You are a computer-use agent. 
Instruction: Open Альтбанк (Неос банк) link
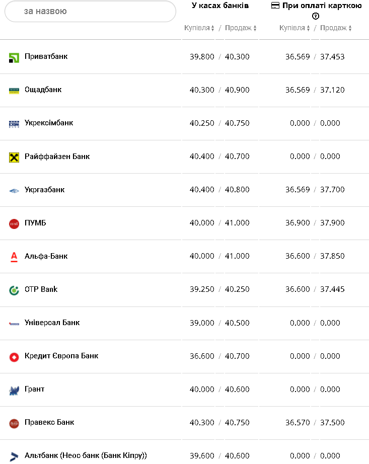tap(86, 455)
